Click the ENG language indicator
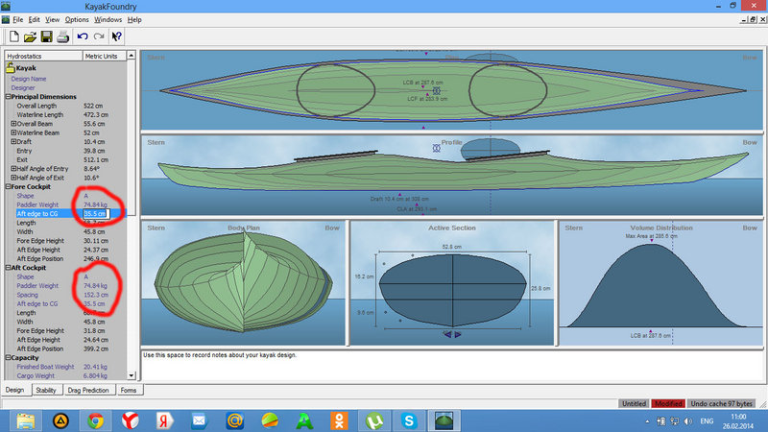Viewport: 768px width, 432px height. pos(707,421)
